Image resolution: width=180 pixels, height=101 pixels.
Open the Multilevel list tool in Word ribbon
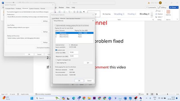pos(69,12)
